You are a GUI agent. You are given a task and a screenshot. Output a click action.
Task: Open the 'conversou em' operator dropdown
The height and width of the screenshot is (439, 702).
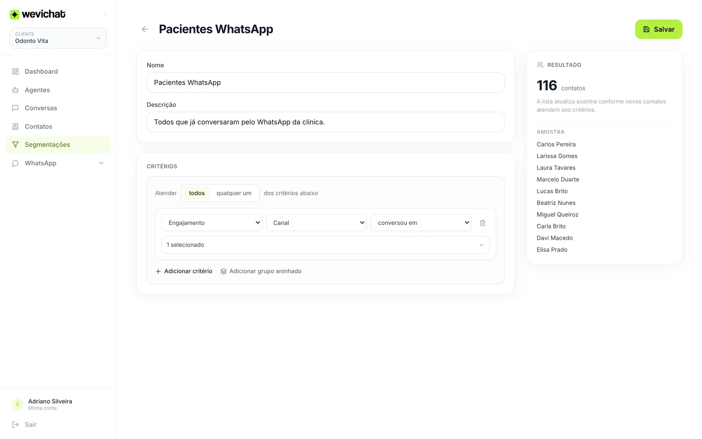click(x=421, y=223)
